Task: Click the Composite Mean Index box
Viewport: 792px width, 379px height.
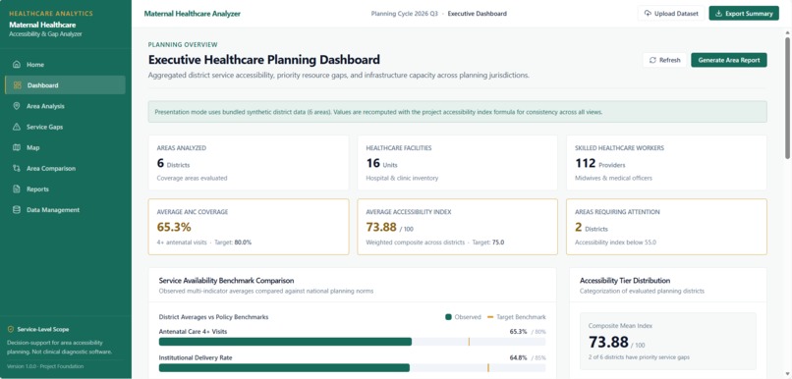Action: pyautogui.click(x=668, y=341)
